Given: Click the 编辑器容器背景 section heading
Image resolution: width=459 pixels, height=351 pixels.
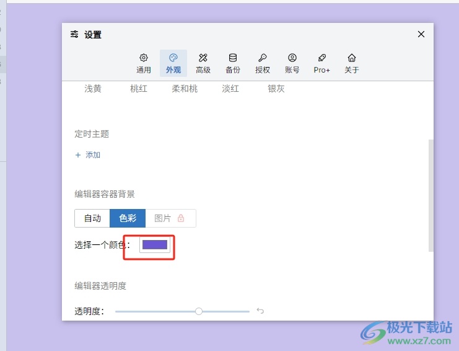Looking at the screenshot, I should 105,194.
